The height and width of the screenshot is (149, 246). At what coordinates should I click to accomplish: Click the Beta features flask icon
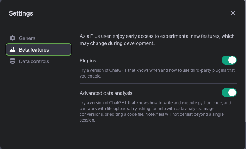pyautogui.click(x=13, y=50)
